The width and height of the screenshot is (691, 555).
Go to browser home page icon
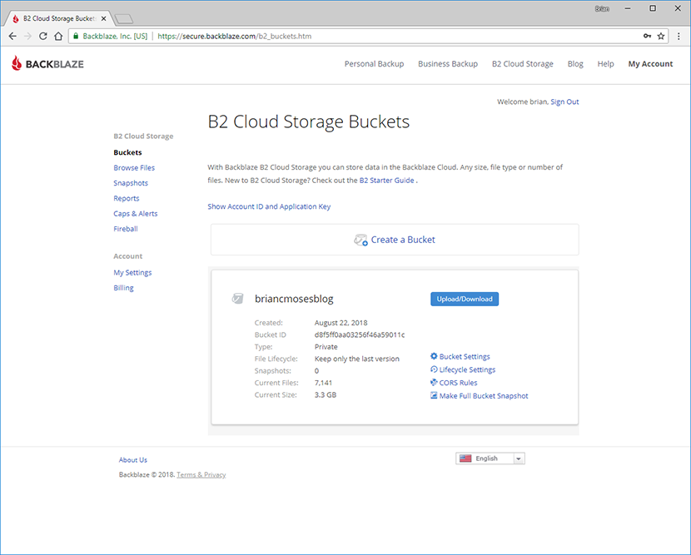pyautogui.click(x=58, y=37)
